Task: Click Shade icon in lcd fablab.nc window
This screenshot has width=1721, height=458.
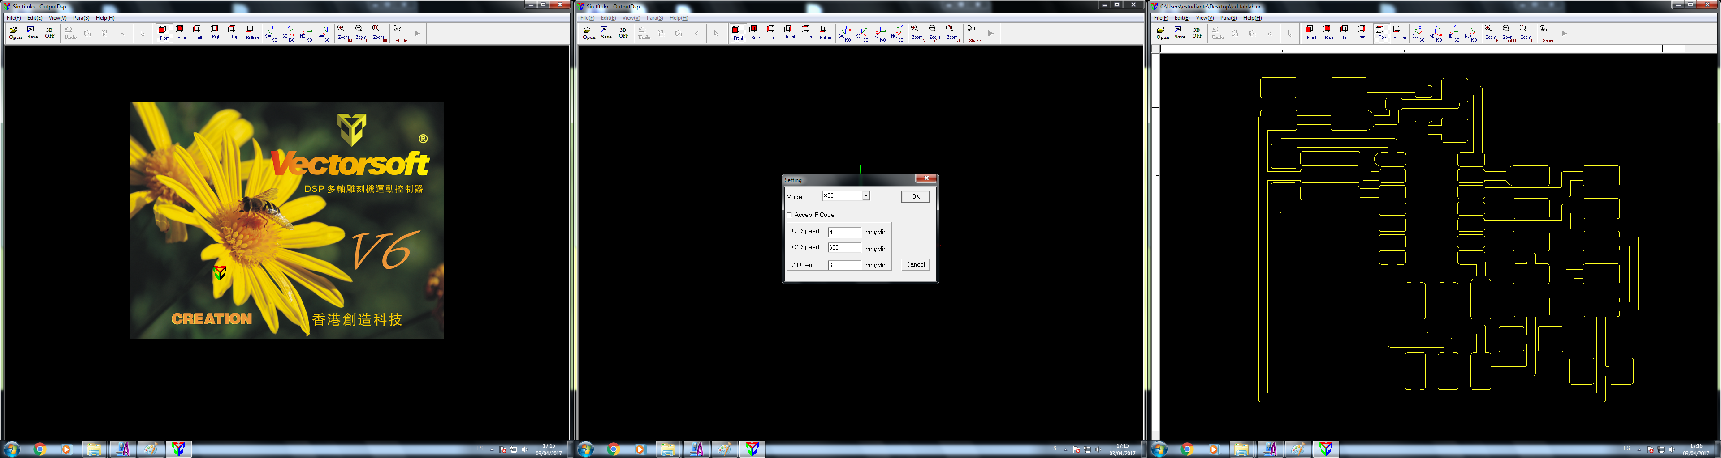Action: point(1547,34)
